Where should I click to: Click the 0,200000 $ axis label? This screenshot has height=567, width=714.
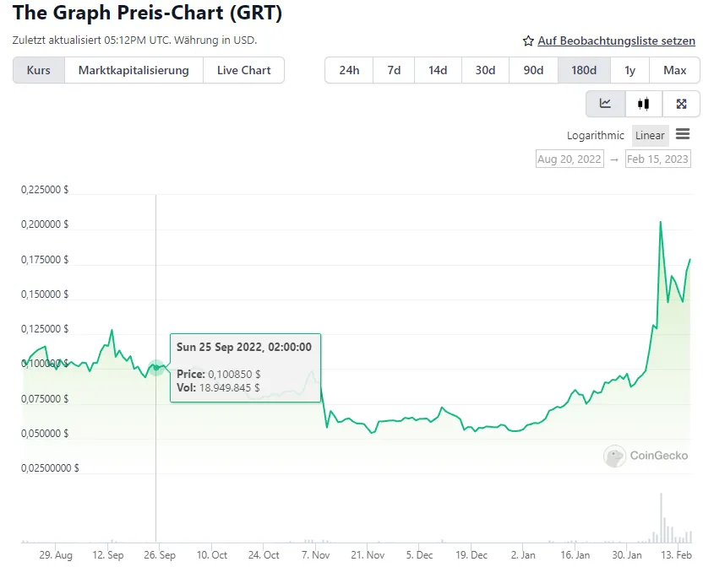(x=45, y=224)
